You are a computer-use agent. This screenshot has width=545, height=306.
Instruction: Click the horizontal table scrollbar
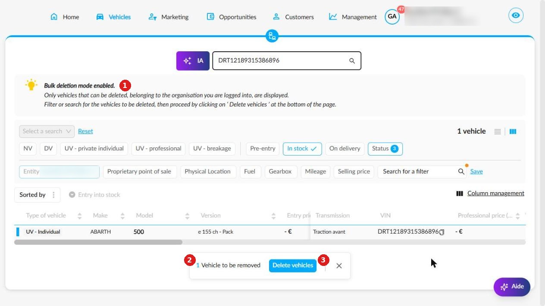tap(98, 242)
